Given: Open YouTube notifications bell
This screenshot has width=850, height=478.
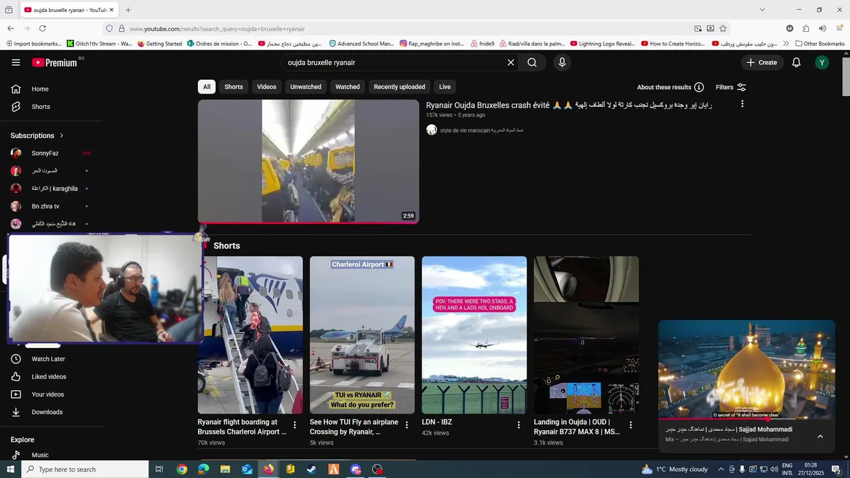Looking at the screenshot, I should click(796, 62).
